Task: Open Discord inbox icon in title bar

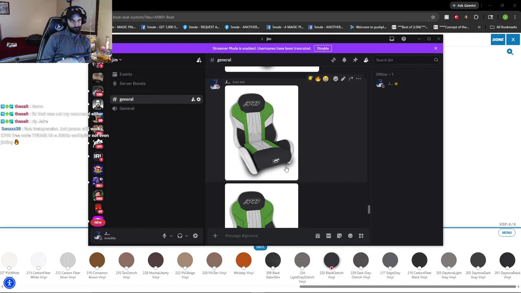Action: (392, 39)
